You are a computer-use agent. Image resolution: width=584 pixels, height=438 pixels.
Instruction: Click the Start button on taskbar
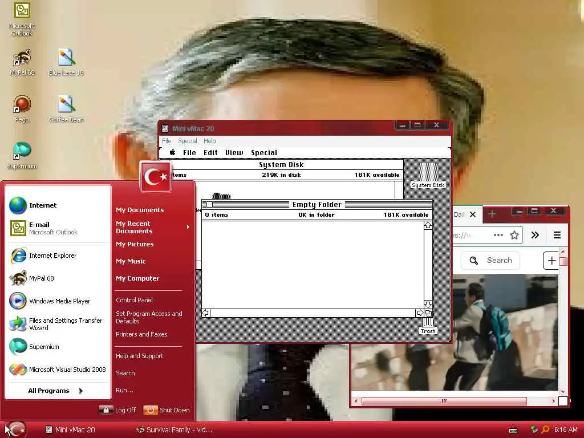coord(17,429)
